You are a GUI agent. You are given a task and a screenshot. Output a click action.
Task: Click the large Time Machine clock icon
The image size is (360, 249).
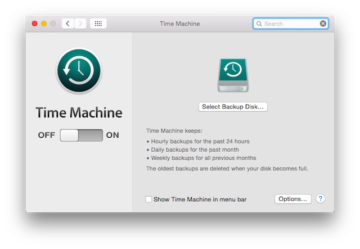[78, 70]
